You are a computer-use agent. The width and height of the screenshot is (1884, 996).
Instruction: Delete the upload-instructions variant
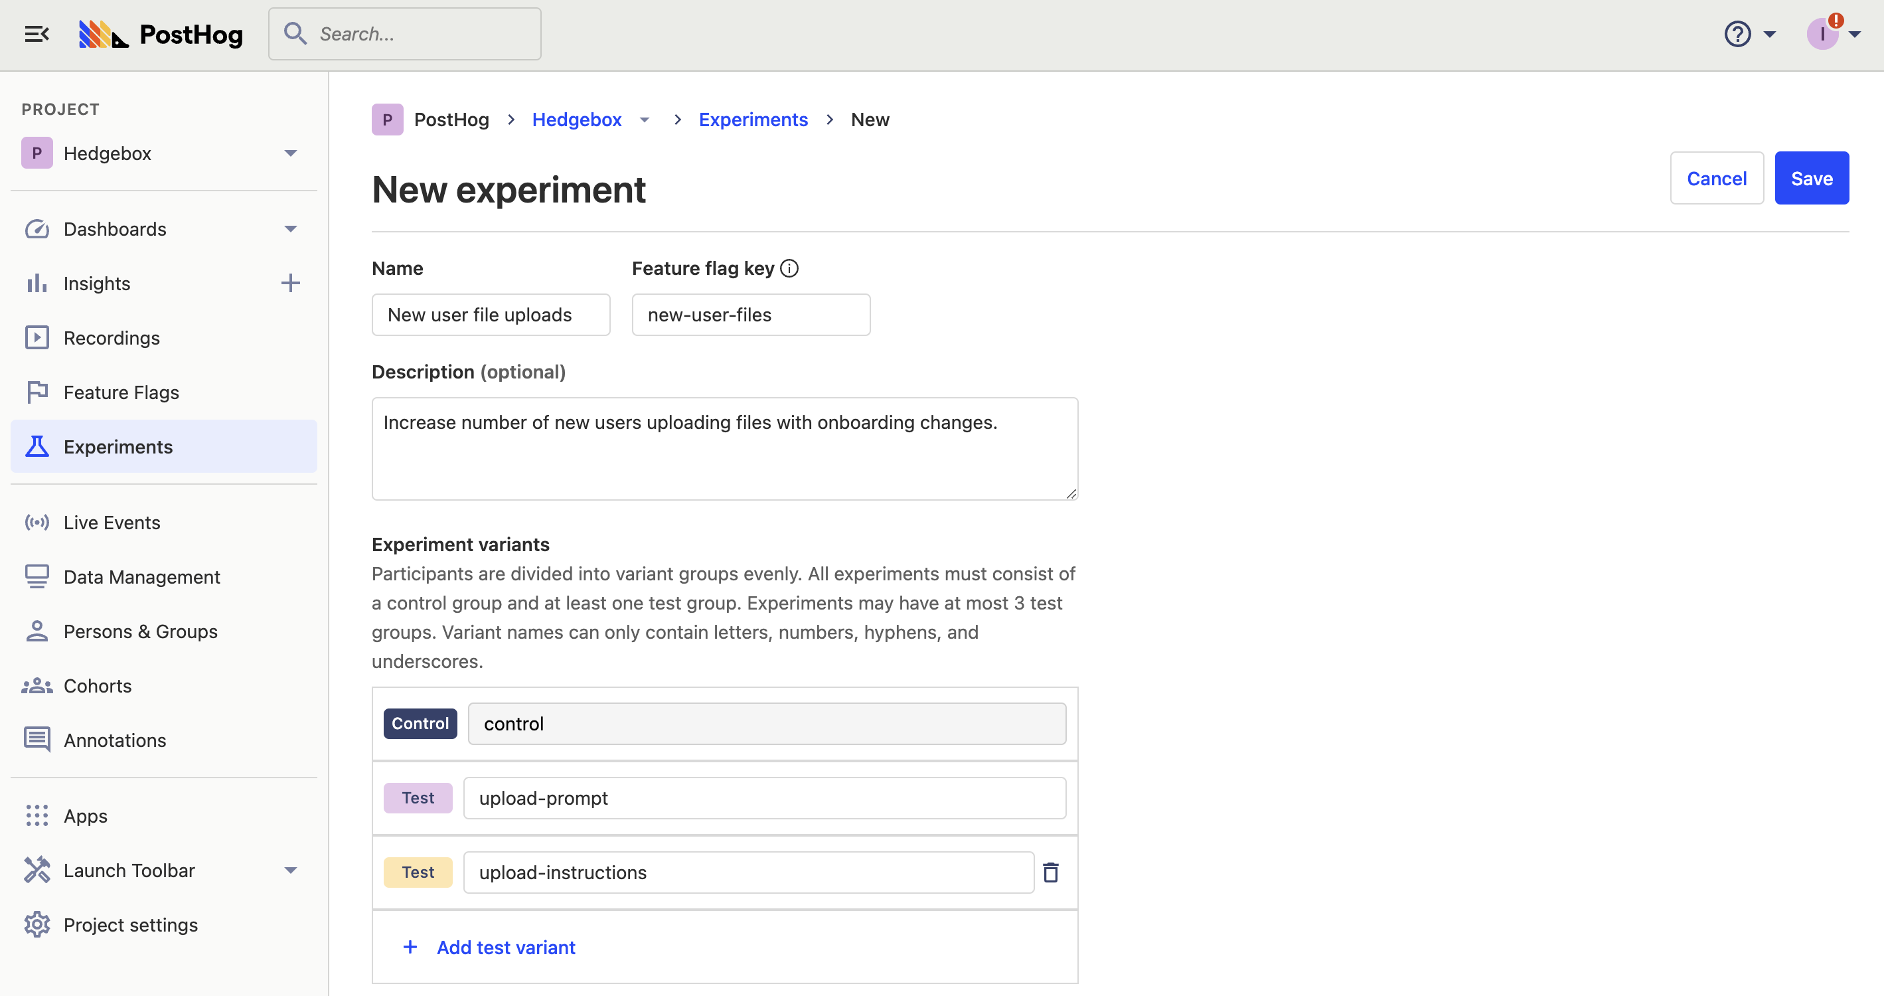pos(1052,872)
